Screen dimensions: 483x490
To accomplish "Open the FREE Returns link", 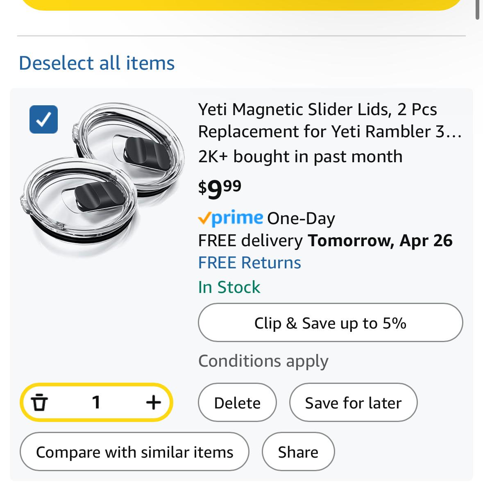I will point(249,263).
